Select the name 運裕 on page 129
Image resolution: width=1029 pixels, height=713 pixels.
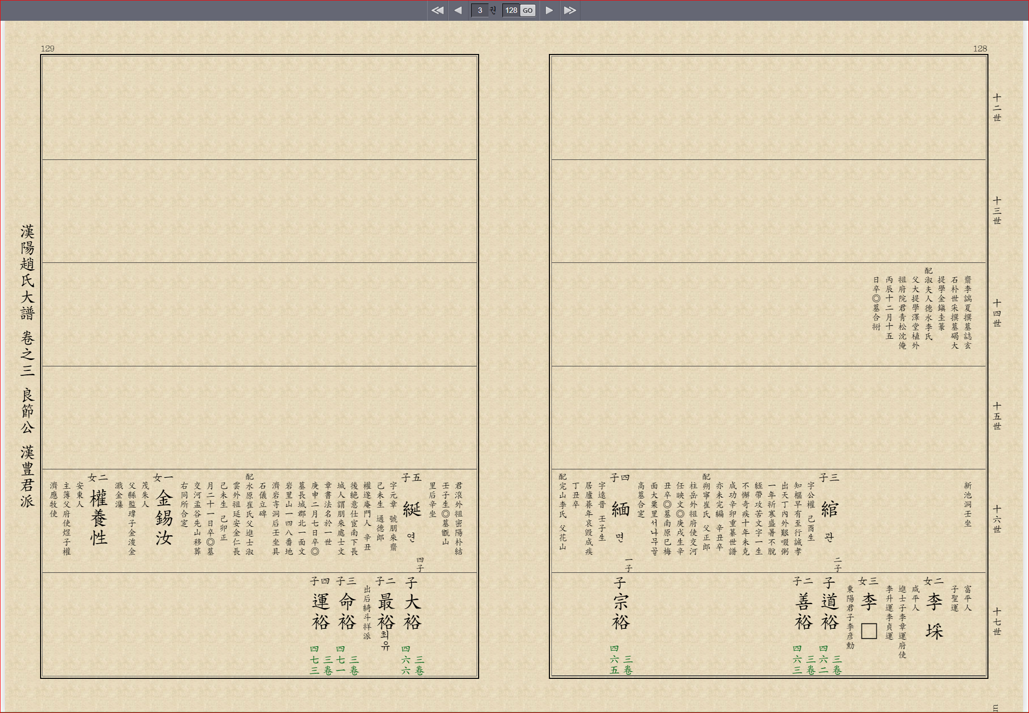pos(321,612)
